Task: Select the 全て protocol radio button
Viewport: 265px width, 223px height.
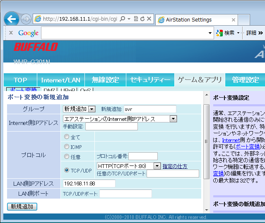Action: click(67, 137)
